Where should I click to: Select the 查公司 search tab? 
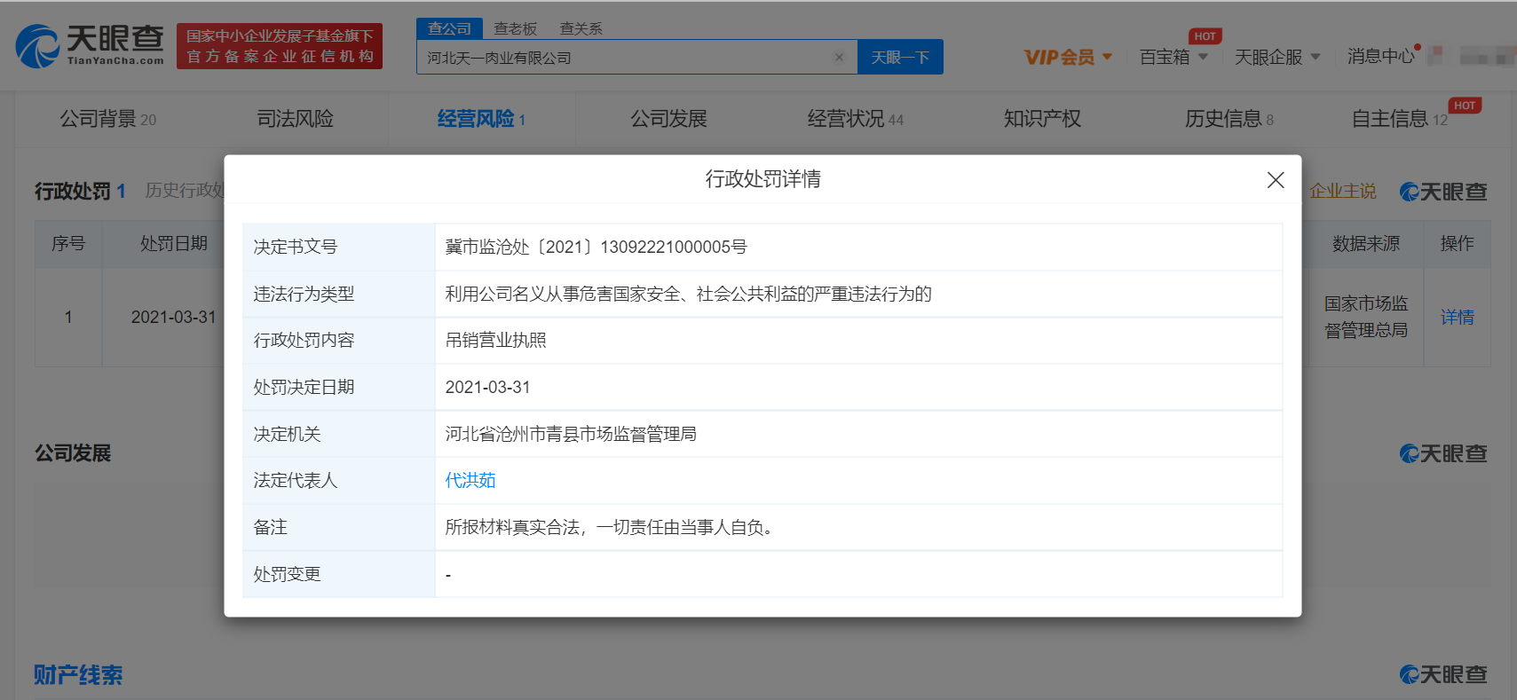tap(449, 28)
